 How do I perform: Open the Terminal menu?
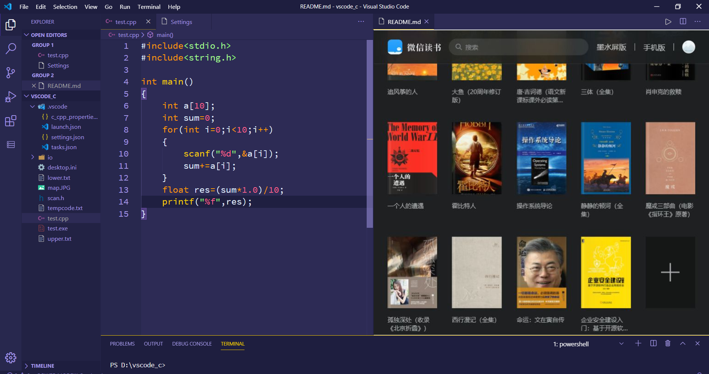pos(149,7)
